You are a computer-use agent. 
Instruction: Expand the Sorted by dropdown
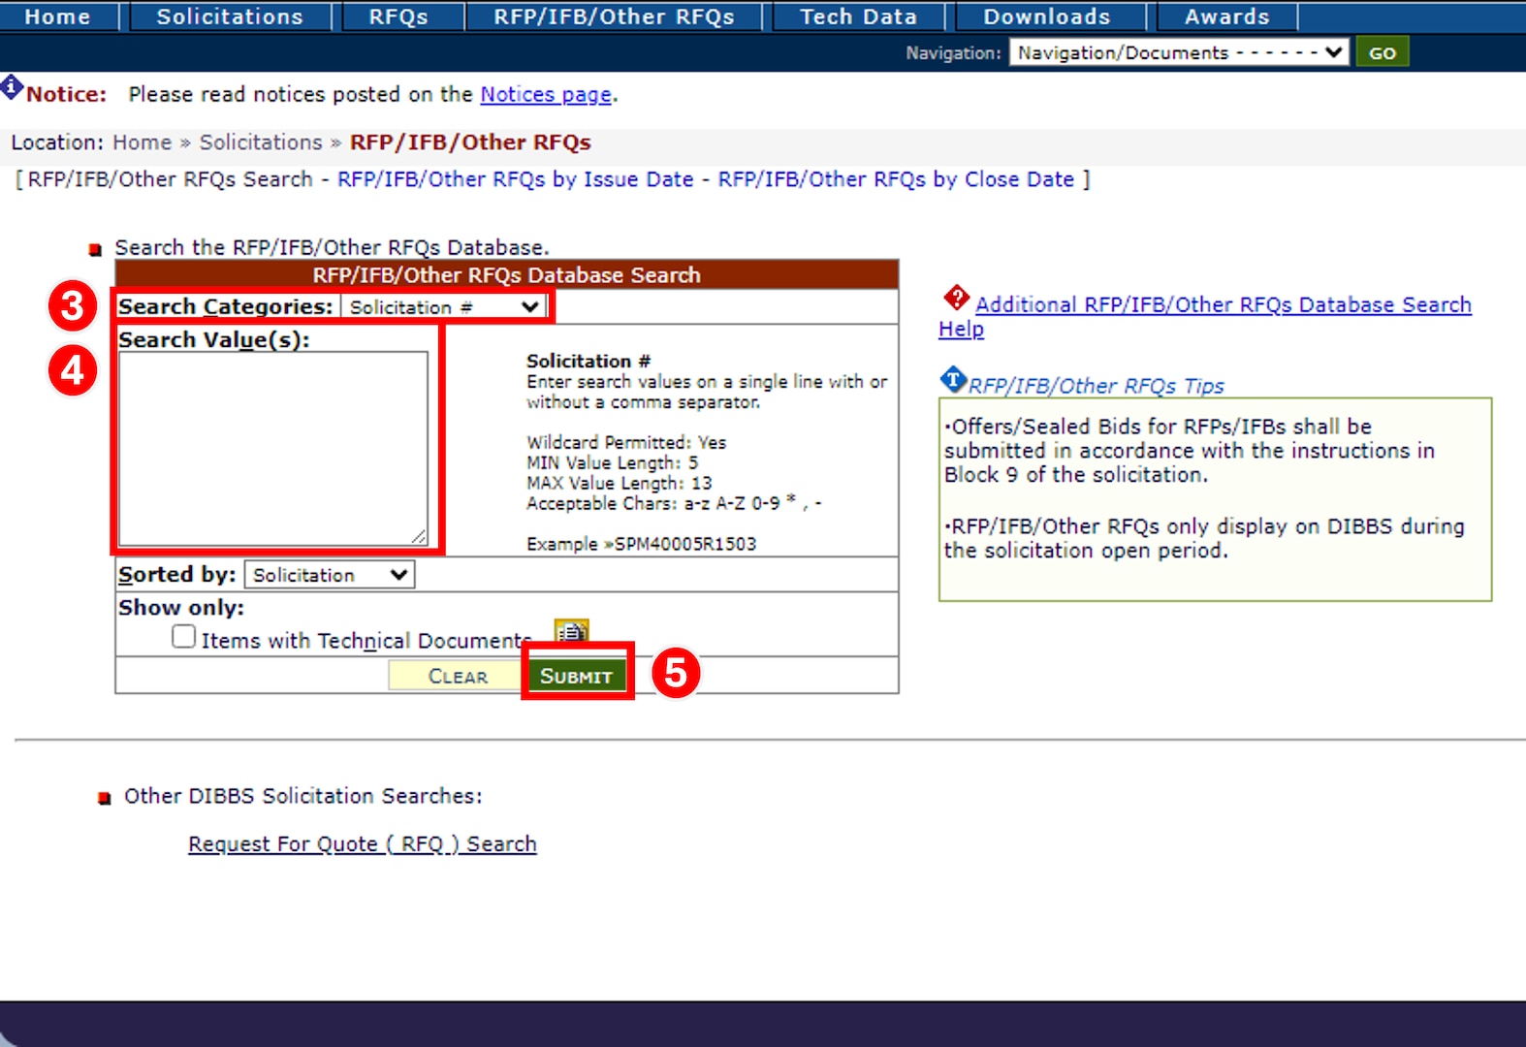[x=329, y=575]
